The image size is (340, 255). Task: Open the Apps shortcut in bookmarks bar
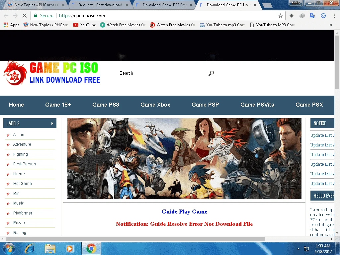pos(11,25)
